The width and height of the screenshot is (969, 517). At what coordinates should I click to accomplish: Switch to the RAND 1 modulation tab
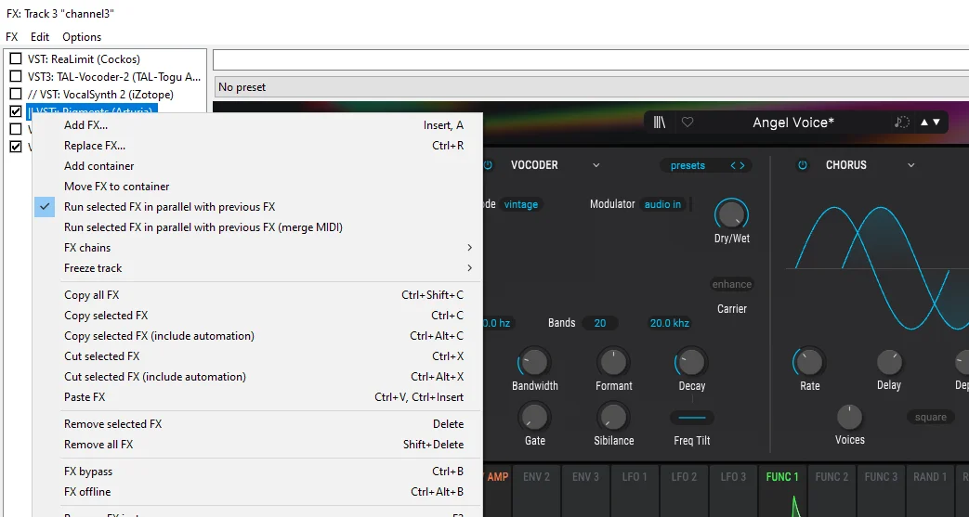pos(930,477)
